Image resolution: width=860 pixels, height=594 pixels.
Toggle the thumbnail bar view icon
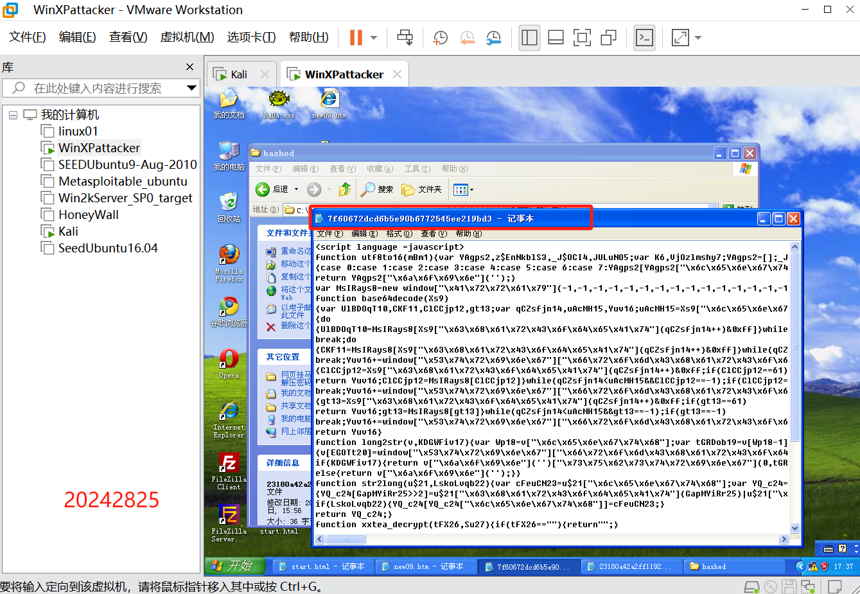click(x=556, y=38)
